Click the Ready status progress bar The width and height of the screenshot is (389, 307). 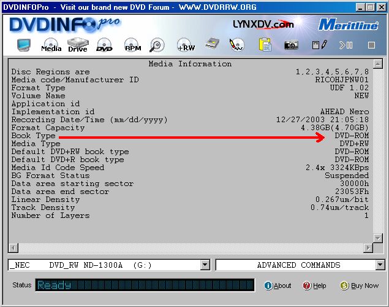pos(145,285)
